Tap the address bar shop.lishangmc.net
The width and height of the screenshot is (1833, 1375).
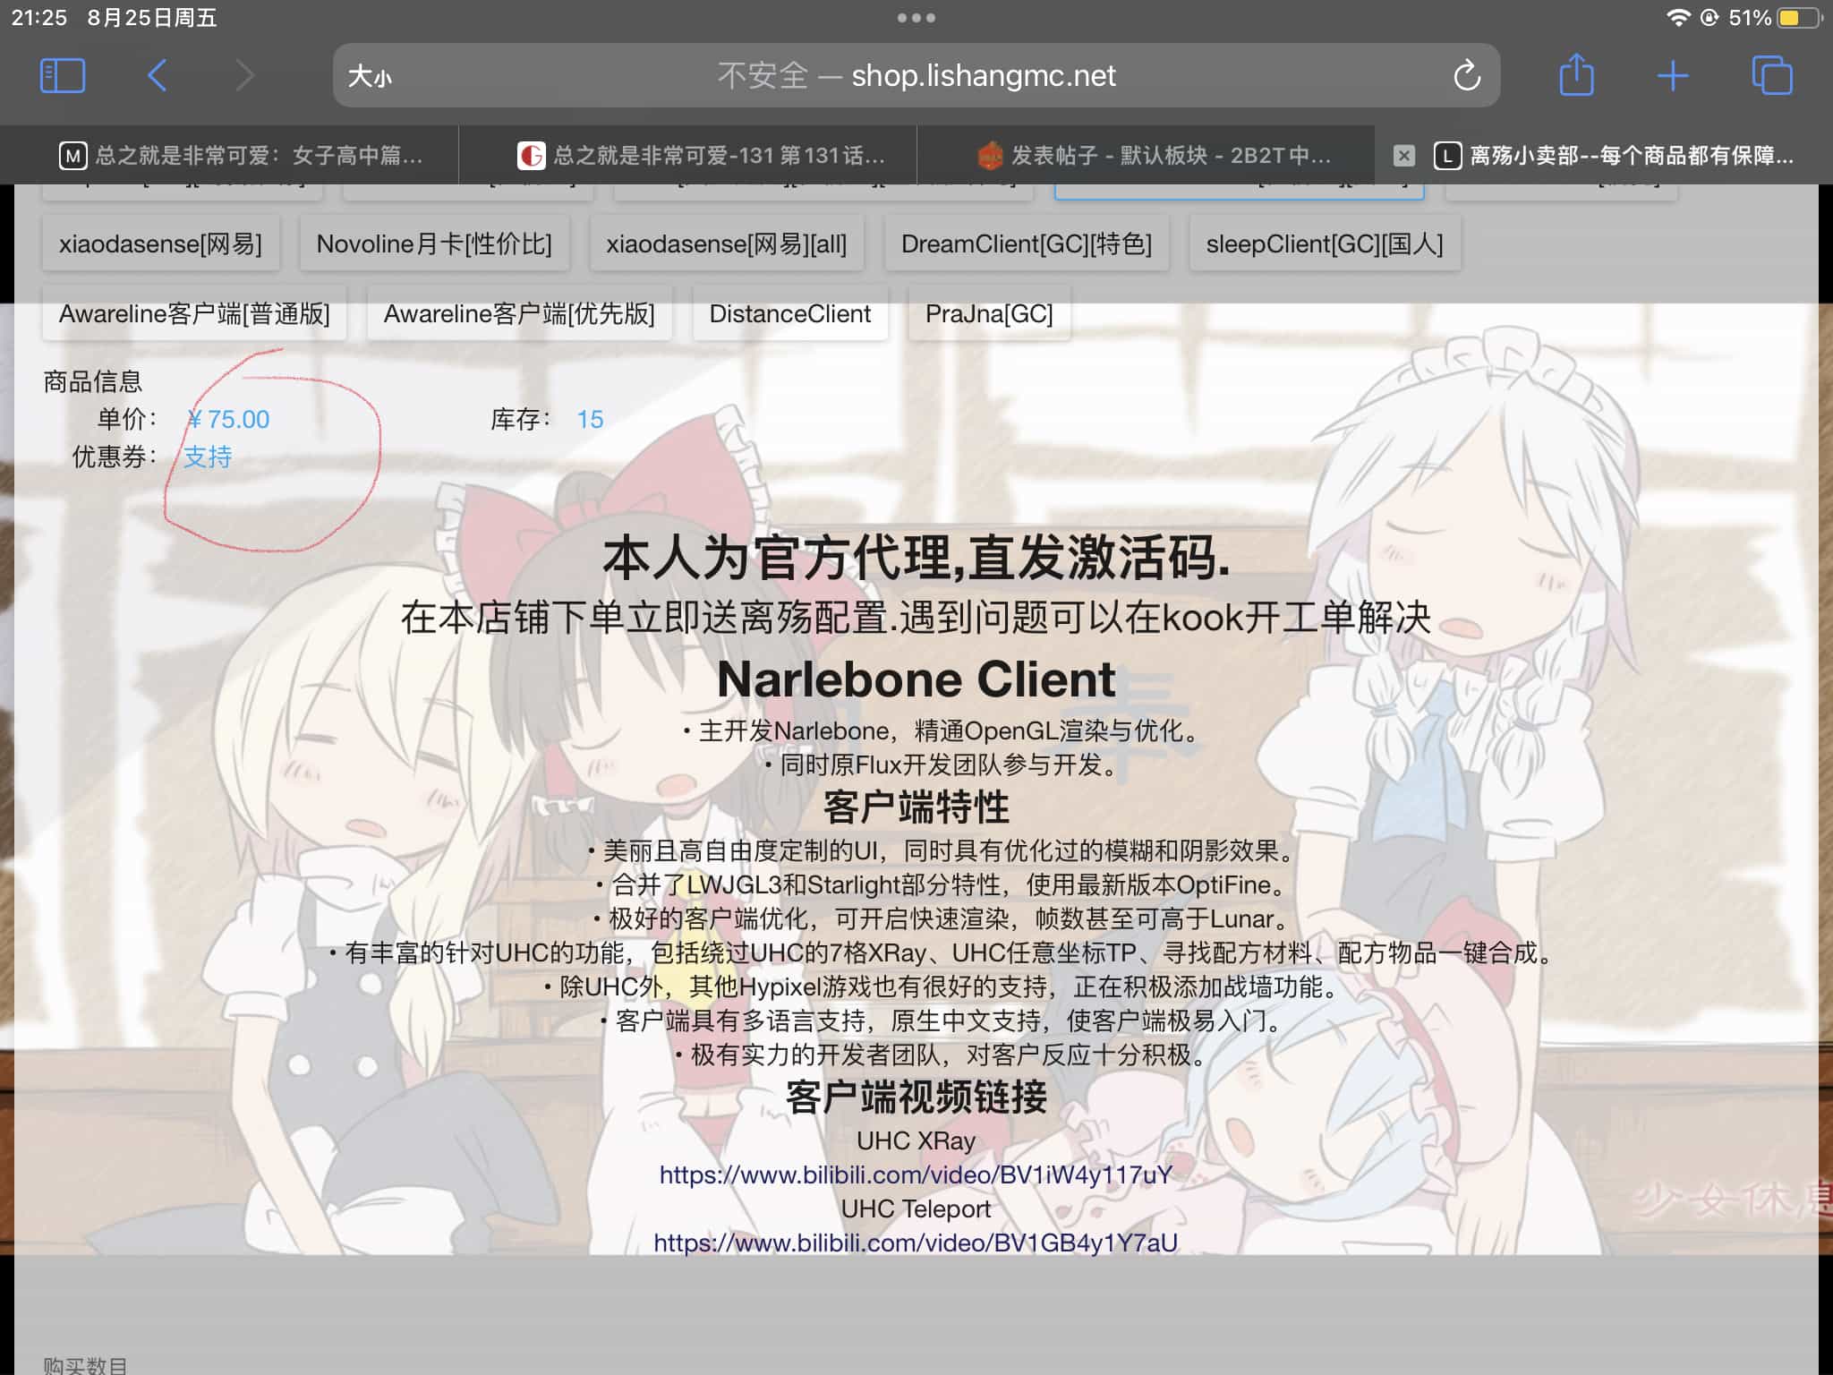tap(916, 75)
